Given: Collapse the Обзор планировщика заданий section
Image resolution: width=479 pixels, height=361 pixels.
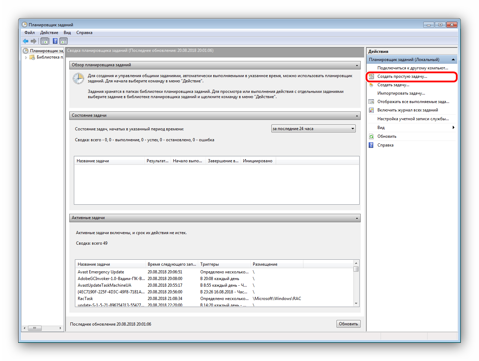Looking at the screenshot, I should (357, 65).
